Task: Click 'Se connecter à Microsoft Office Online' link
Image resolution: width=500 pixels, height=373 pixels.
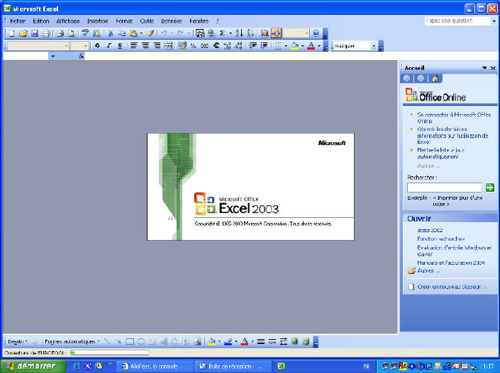Action: 454,117
